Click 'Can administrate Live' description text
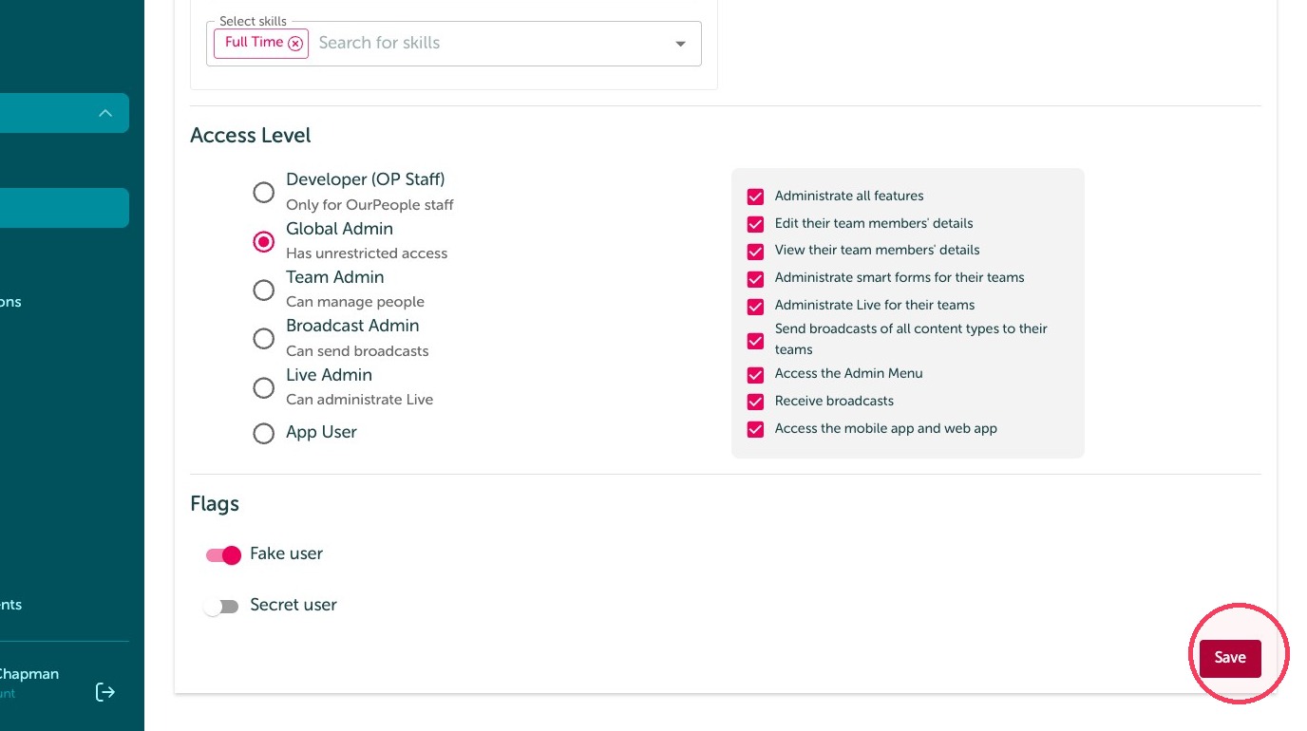The height and width of the screenshot is (731, 1307). tap(360, 400)
